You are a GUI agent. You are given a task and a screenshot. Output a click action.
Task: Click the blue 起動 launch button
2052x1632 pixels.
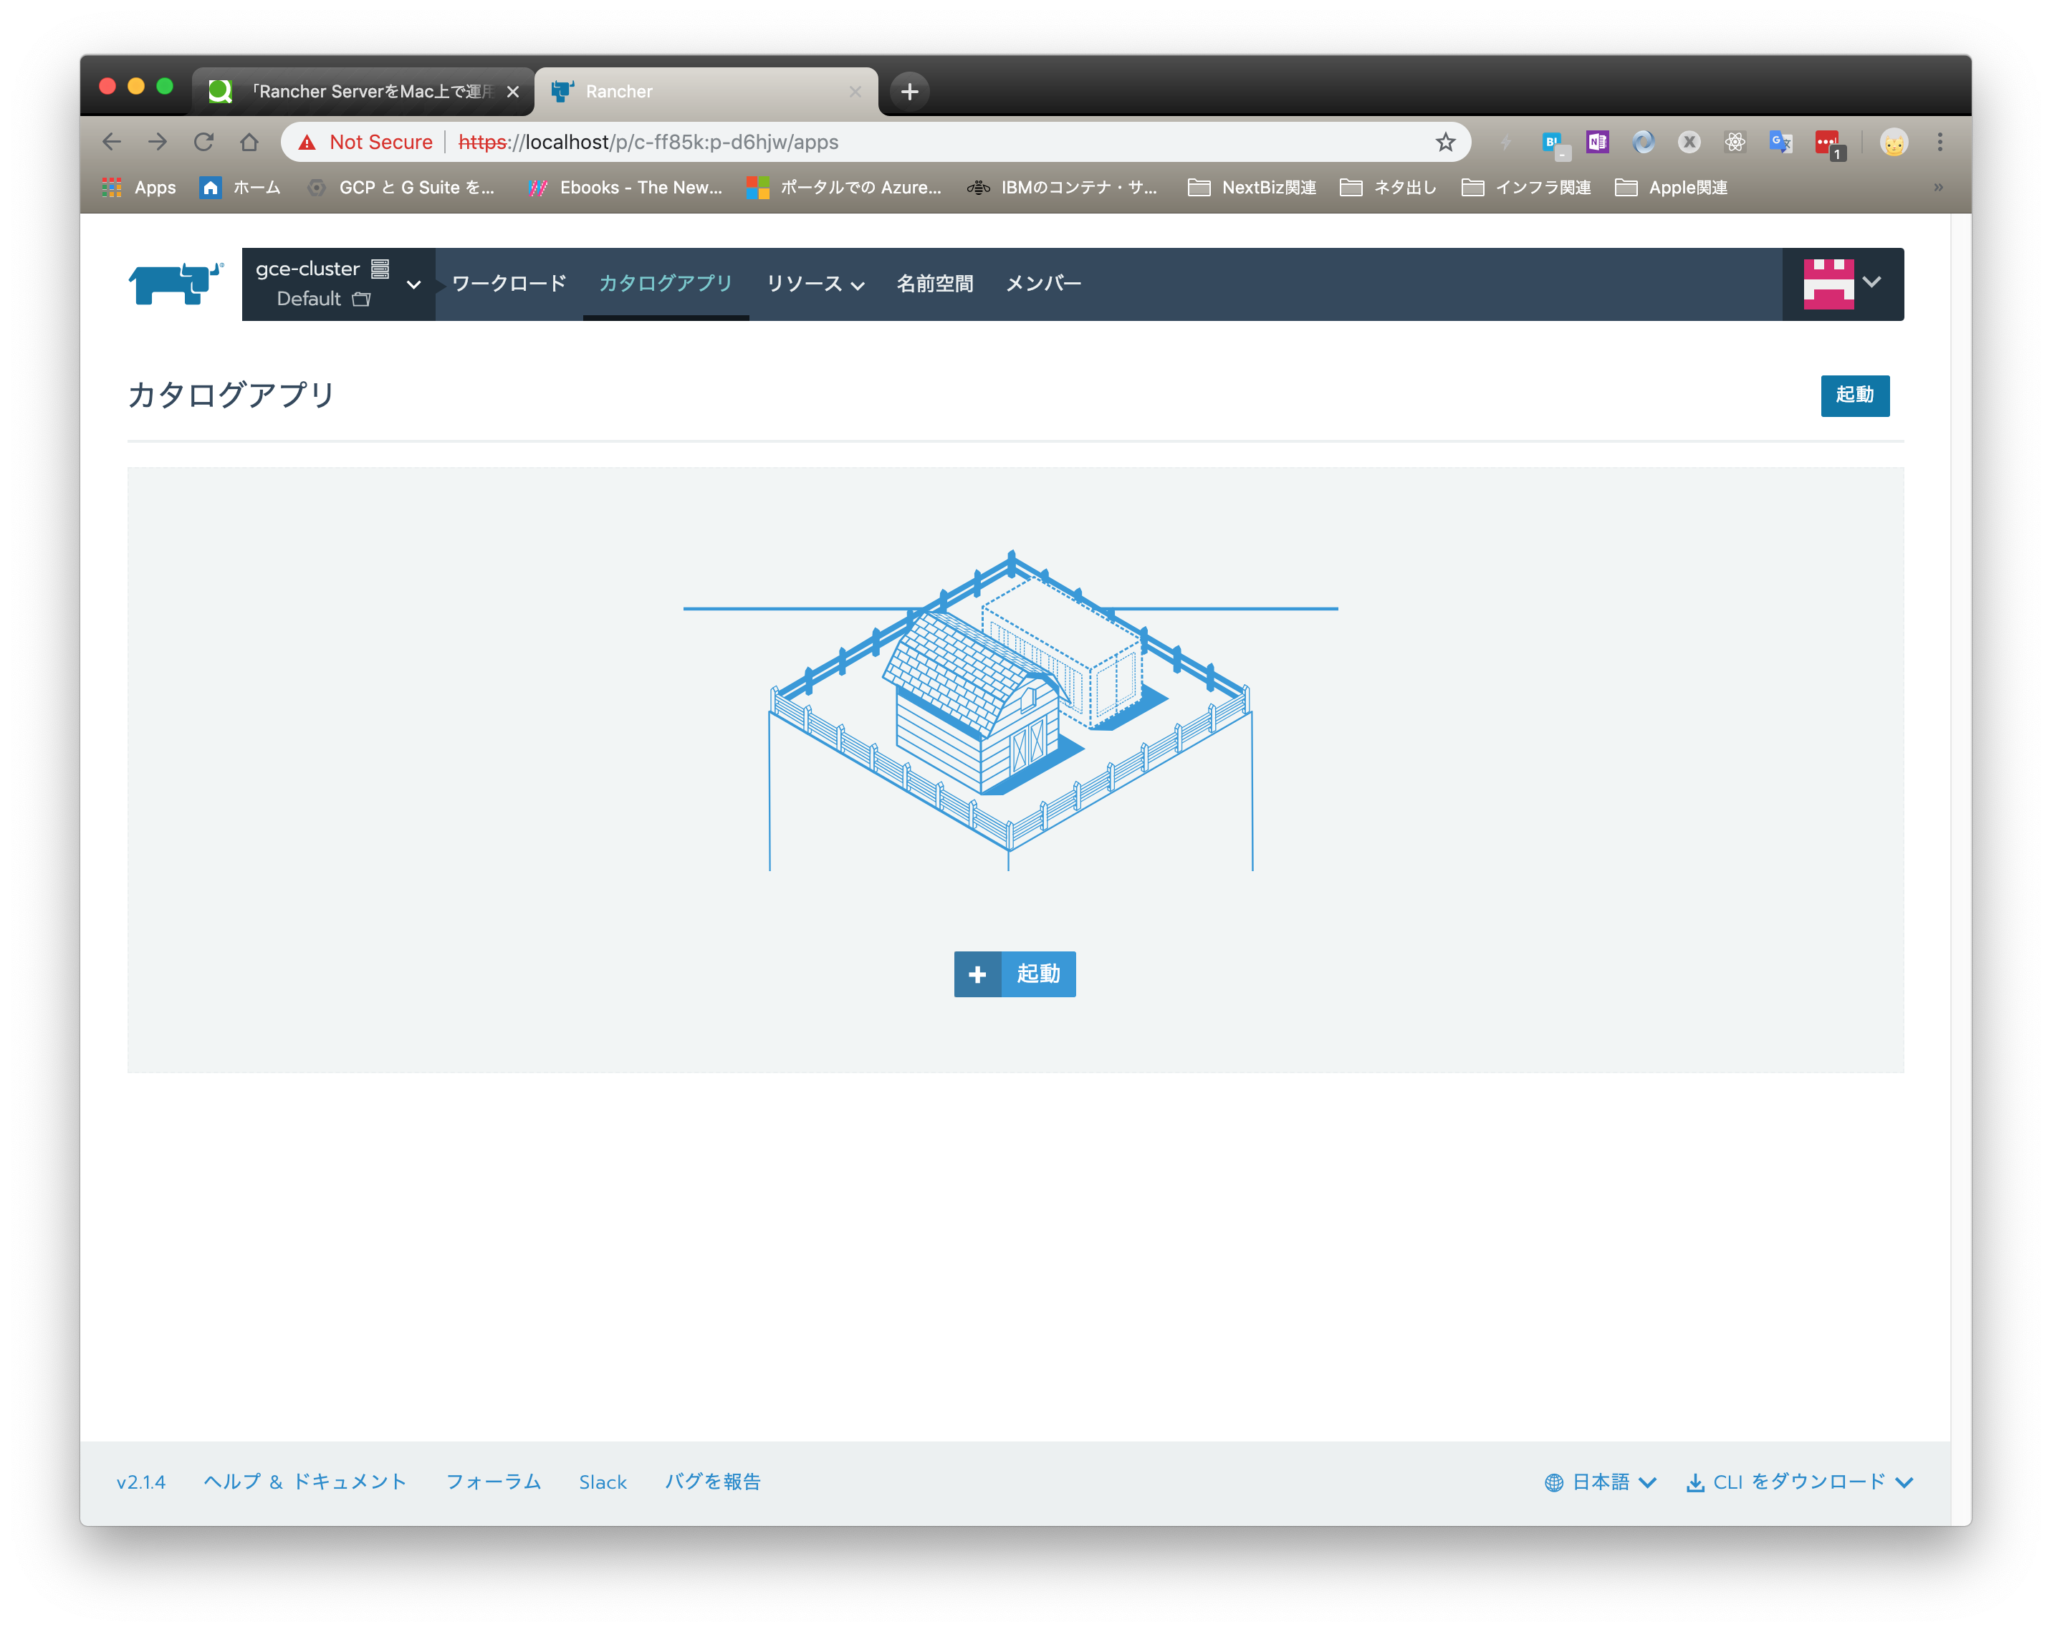click(1854, 396)
